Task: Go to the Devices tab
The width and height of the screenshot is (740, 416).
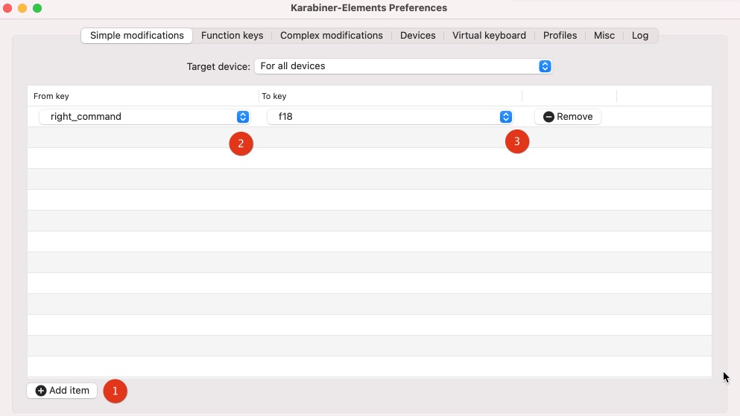Action: pos(417,35)
